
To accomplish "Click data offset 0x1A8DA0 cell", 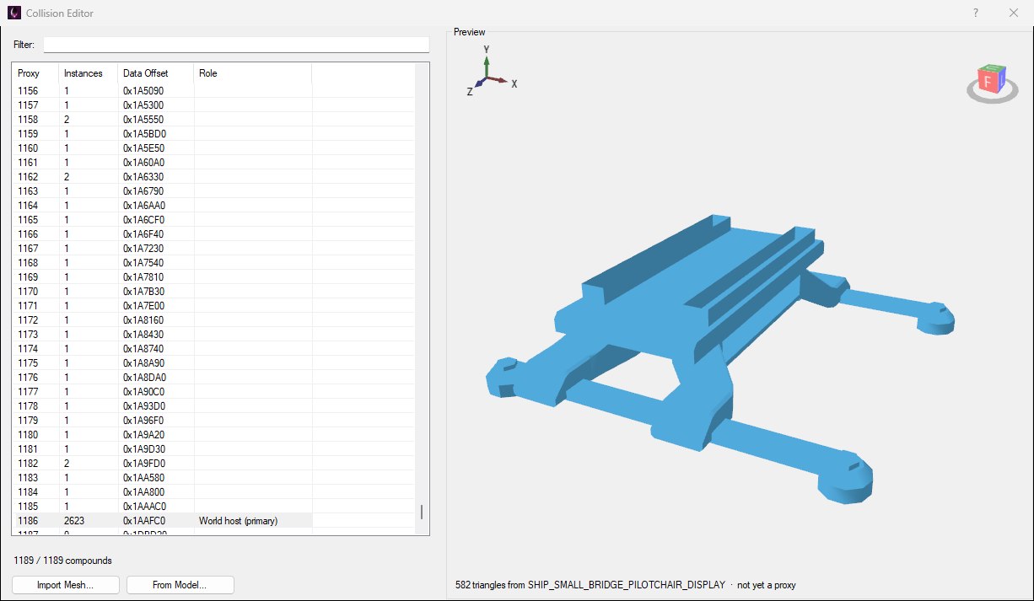I will pos(156,378).
